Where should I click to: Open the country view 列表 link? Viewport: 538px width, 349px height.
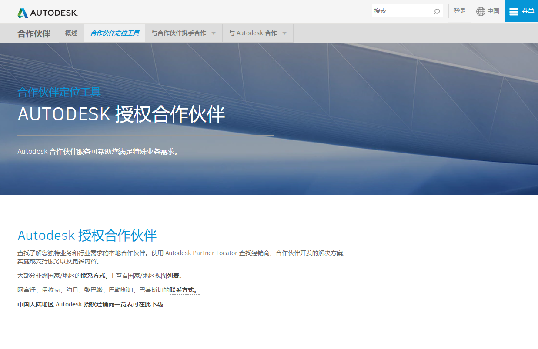click(173, 276)
